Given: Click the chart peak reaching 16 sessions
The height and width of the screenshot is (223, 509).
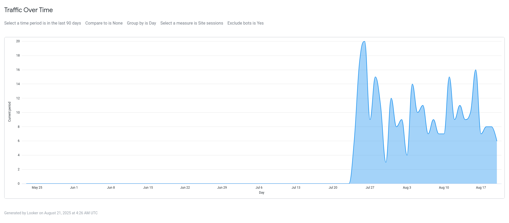Looking at the screenshot, I should [x=476, y=70].
